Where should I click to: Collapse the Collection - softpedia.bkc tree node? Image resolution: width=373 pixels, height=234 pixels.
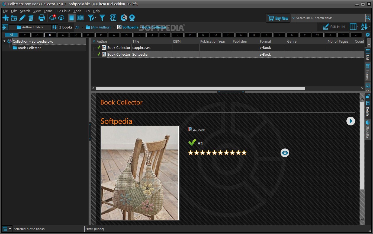(4, 41)
